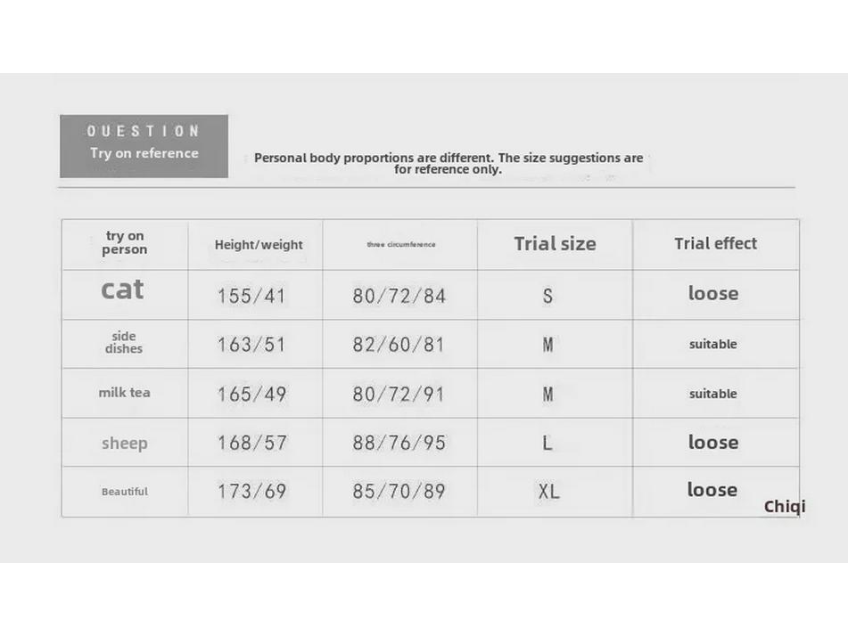
Task: Click the 155/41 height/weight value
Action: [x=251, y=296]
